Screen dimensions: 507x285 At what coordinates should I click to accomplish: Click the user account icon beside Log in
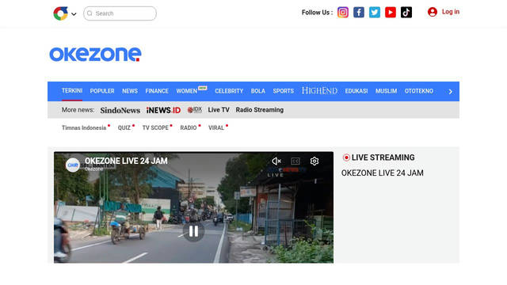433,12
